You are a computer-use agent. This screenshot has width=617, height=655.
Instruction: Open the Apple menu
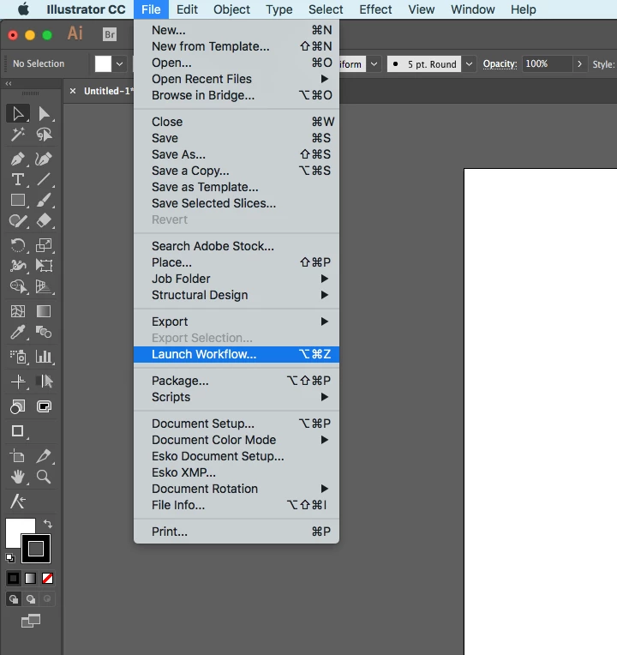tap(23, 9)
